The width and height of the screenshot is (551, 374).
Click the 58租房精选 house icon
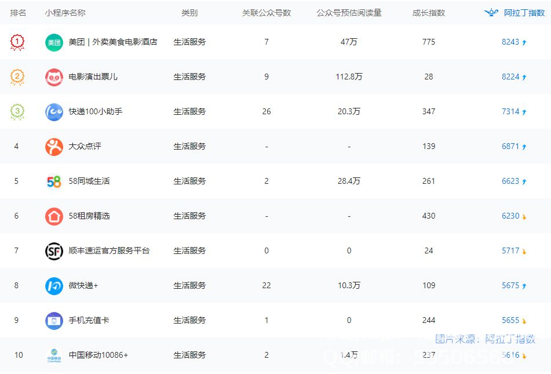tap(54, 216)
